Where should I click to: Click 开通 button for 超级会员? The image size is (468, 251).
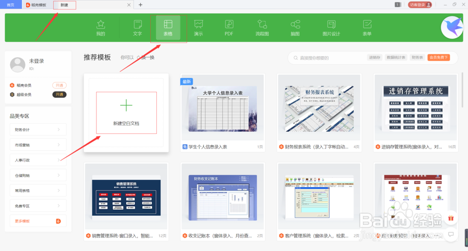(59, 95)
